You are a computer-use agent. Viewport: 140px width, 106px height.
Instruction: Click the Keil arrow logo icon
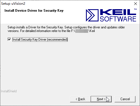[x=92, y=15]
